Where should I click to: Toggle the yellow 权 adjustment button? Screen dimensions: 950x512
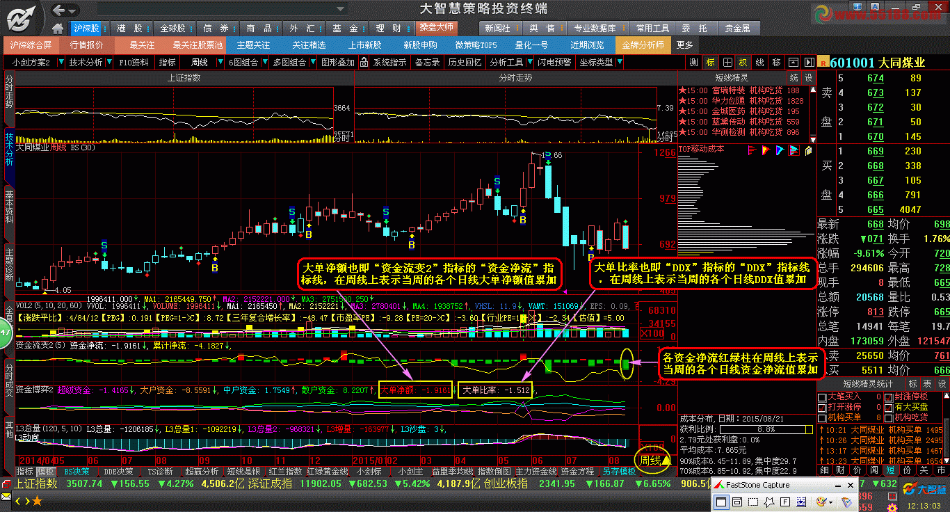pos(743,62)
